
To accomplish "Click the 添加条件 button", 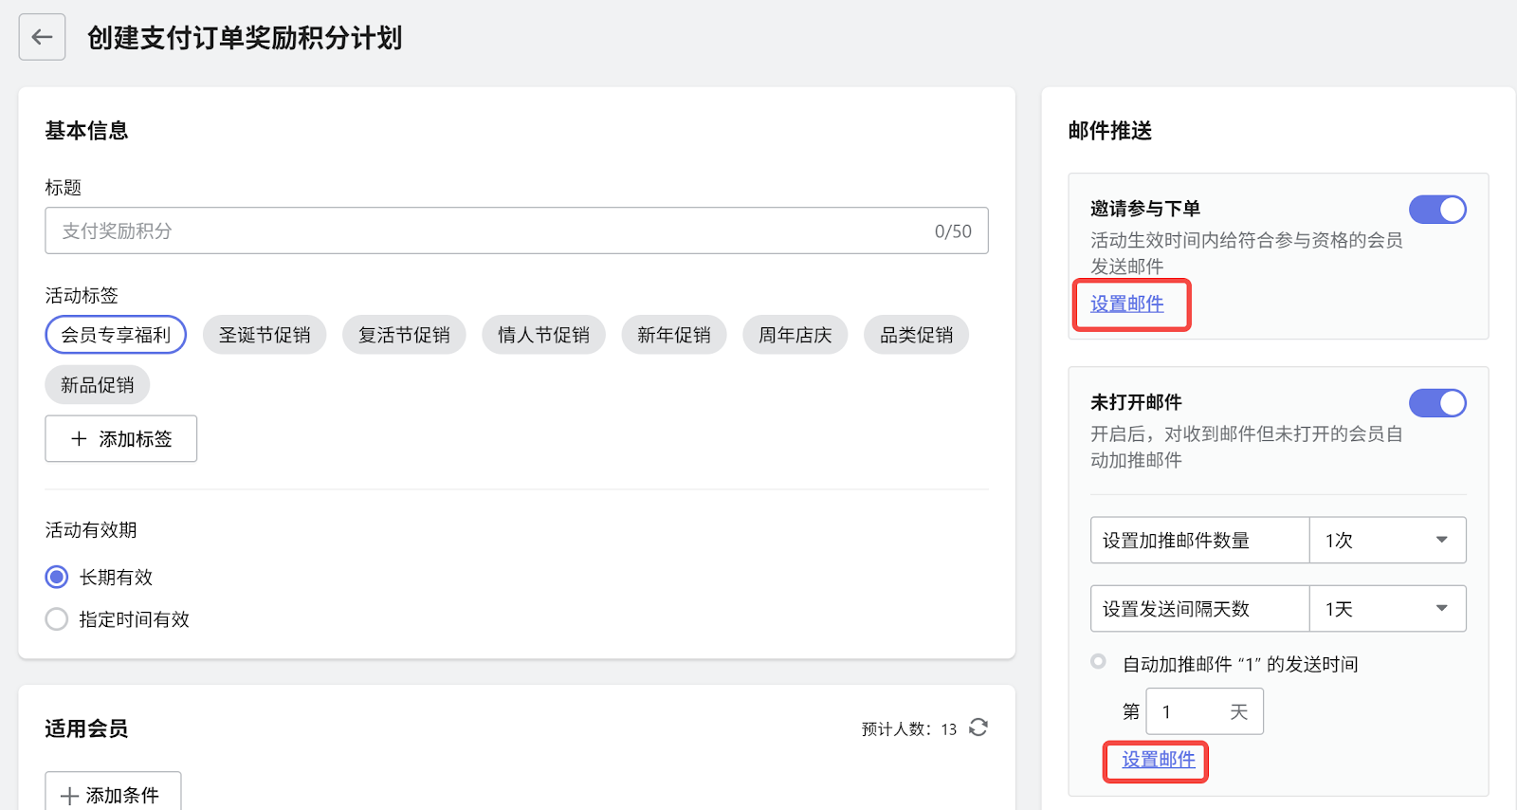I will click(x=113, y=794).
